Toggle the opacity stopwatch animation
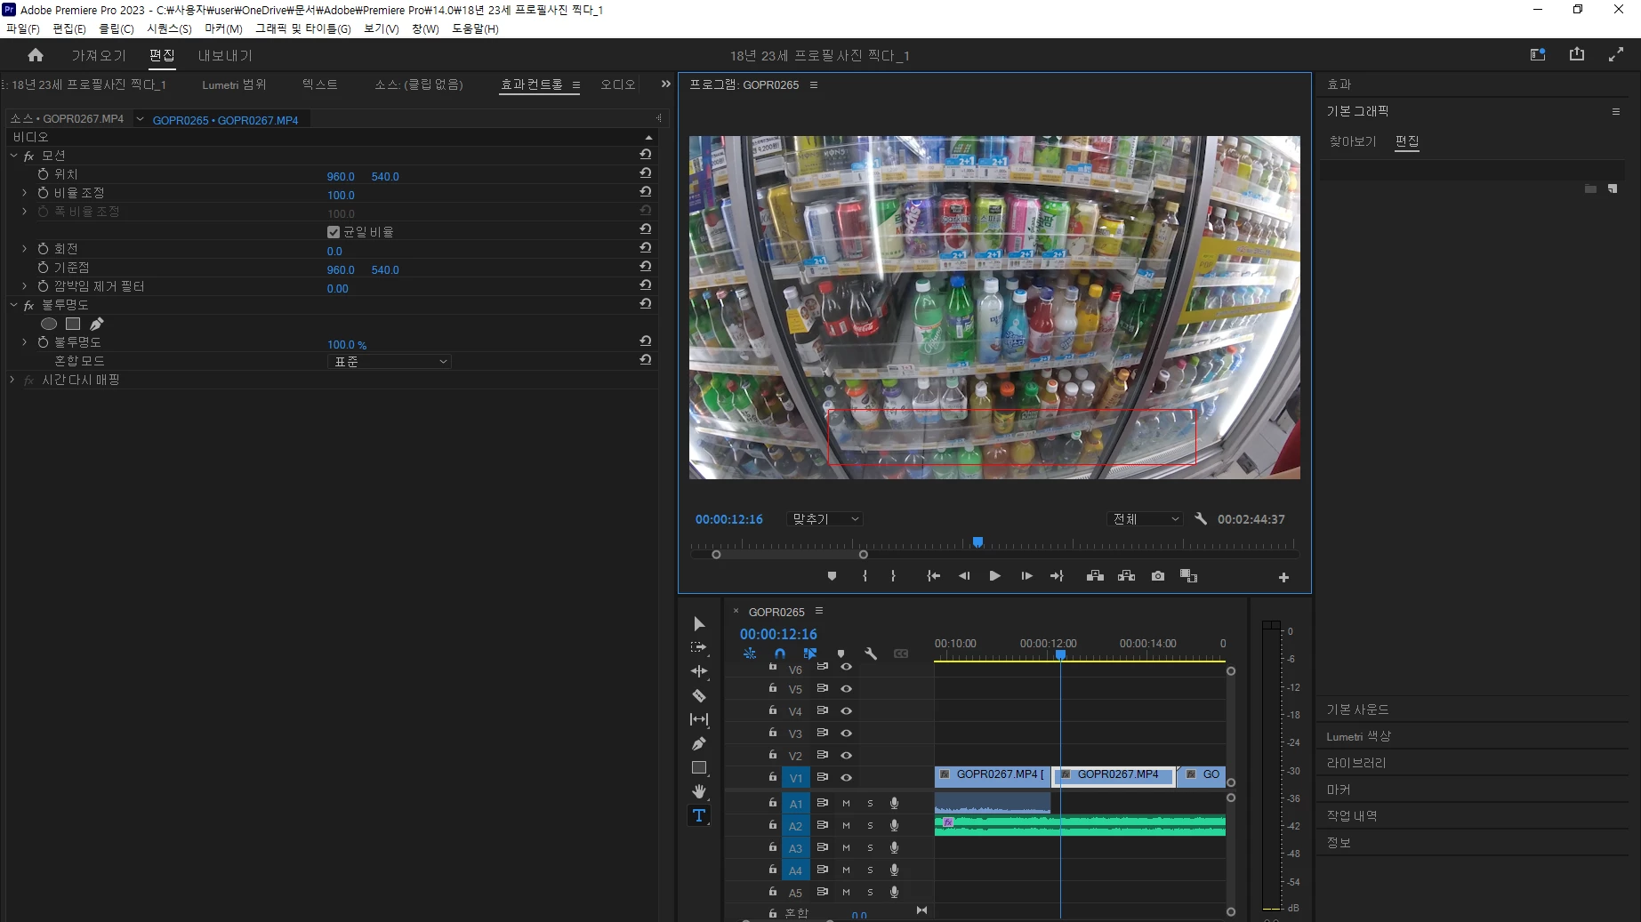 tap(43, 342)
